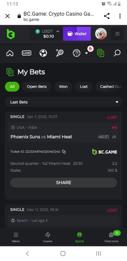127x261 pixels.
Task: Open the Last Bets dropdown
Action: (x=64, y=102)
